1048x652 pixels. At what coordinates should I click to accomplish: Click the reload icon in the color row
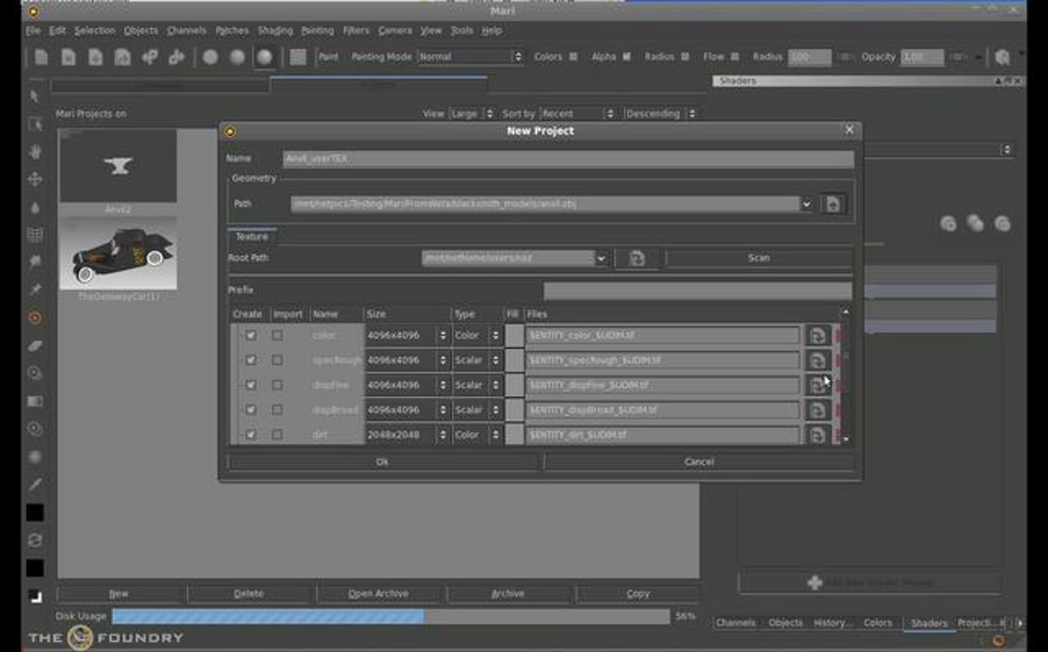(x=817, y=335)
